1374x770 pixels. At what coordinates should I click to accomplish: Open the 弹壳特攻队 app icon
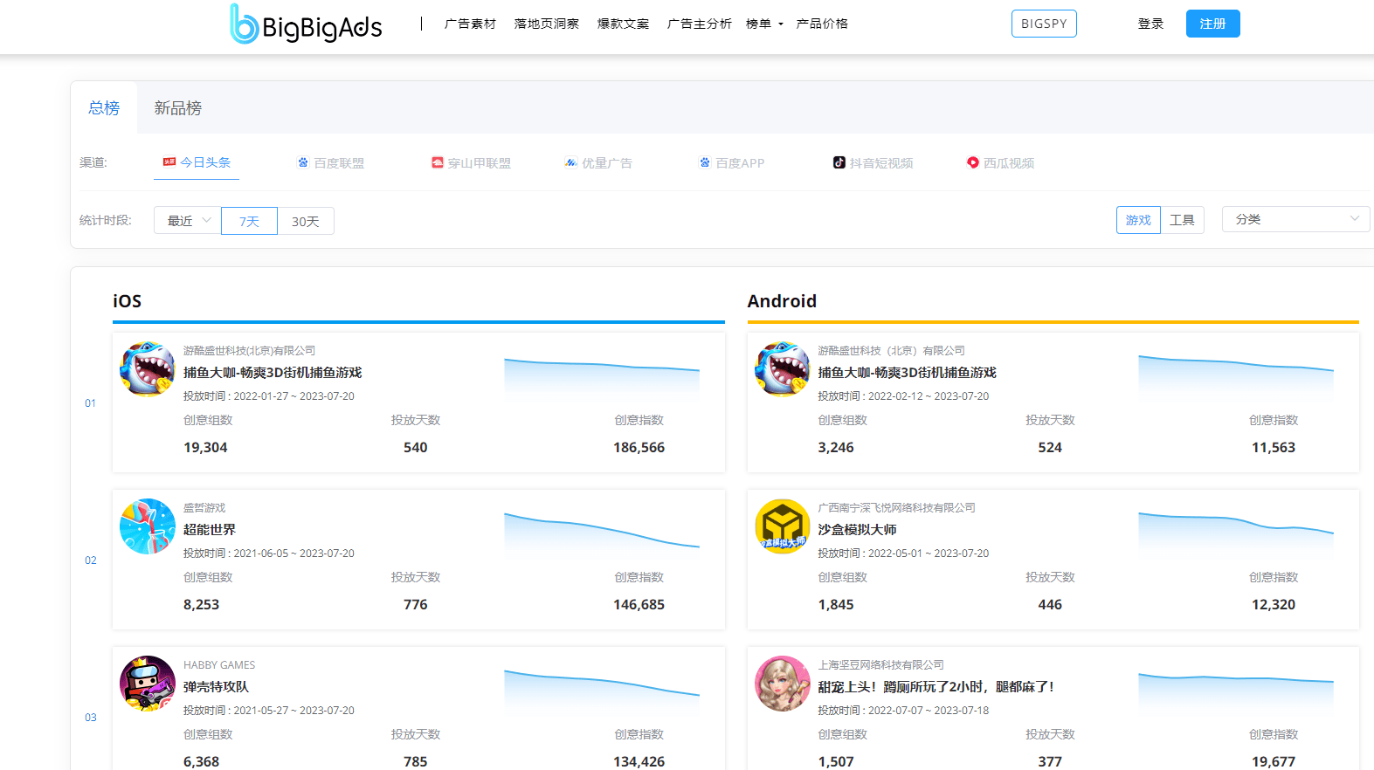[148, 684]
